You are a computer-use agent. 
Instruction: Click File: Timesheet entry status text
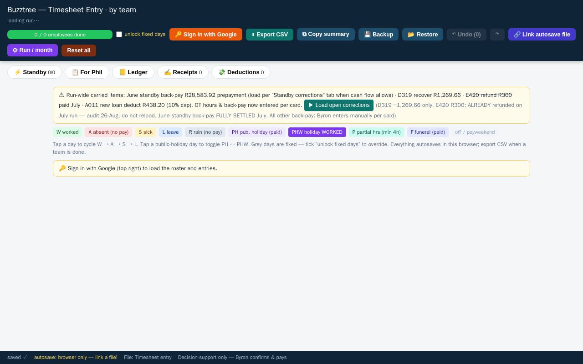(x=148, y=357)
